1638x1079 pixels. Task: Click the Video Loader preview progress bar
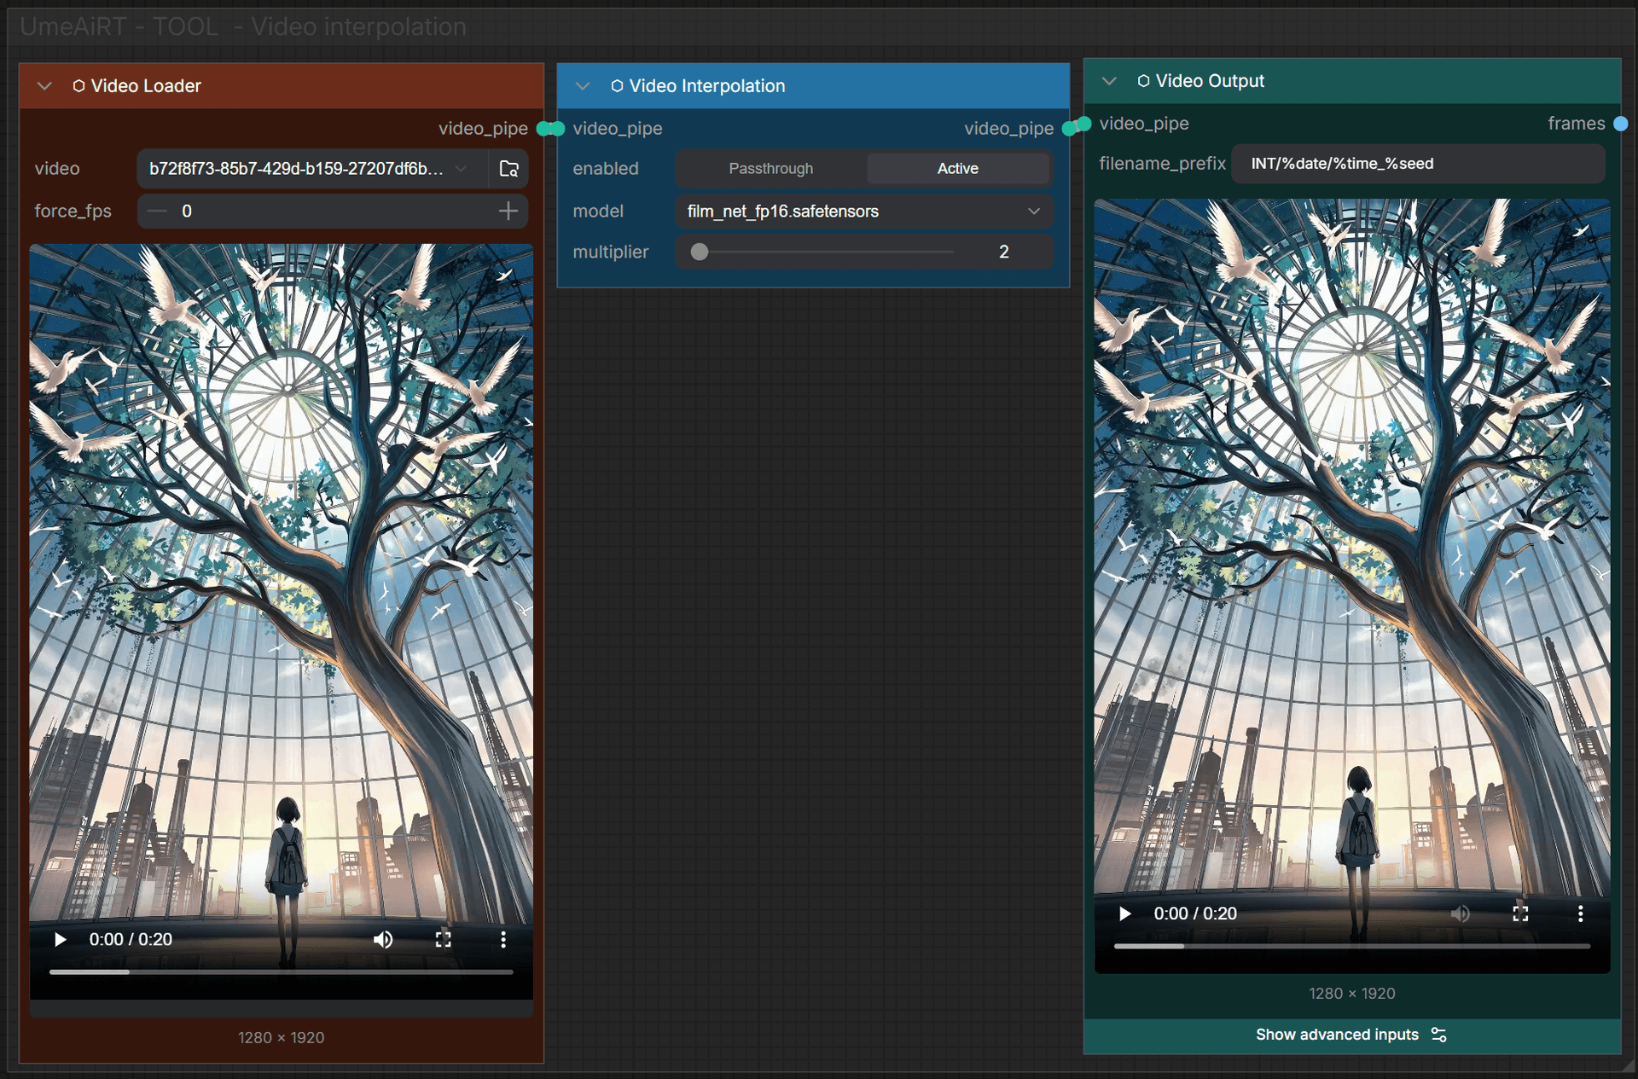pyautogui.click(x=282, y=972)
